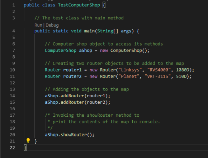
Task: Place cursor on TestComputerShop class name
Action: (x=79, y=5)
